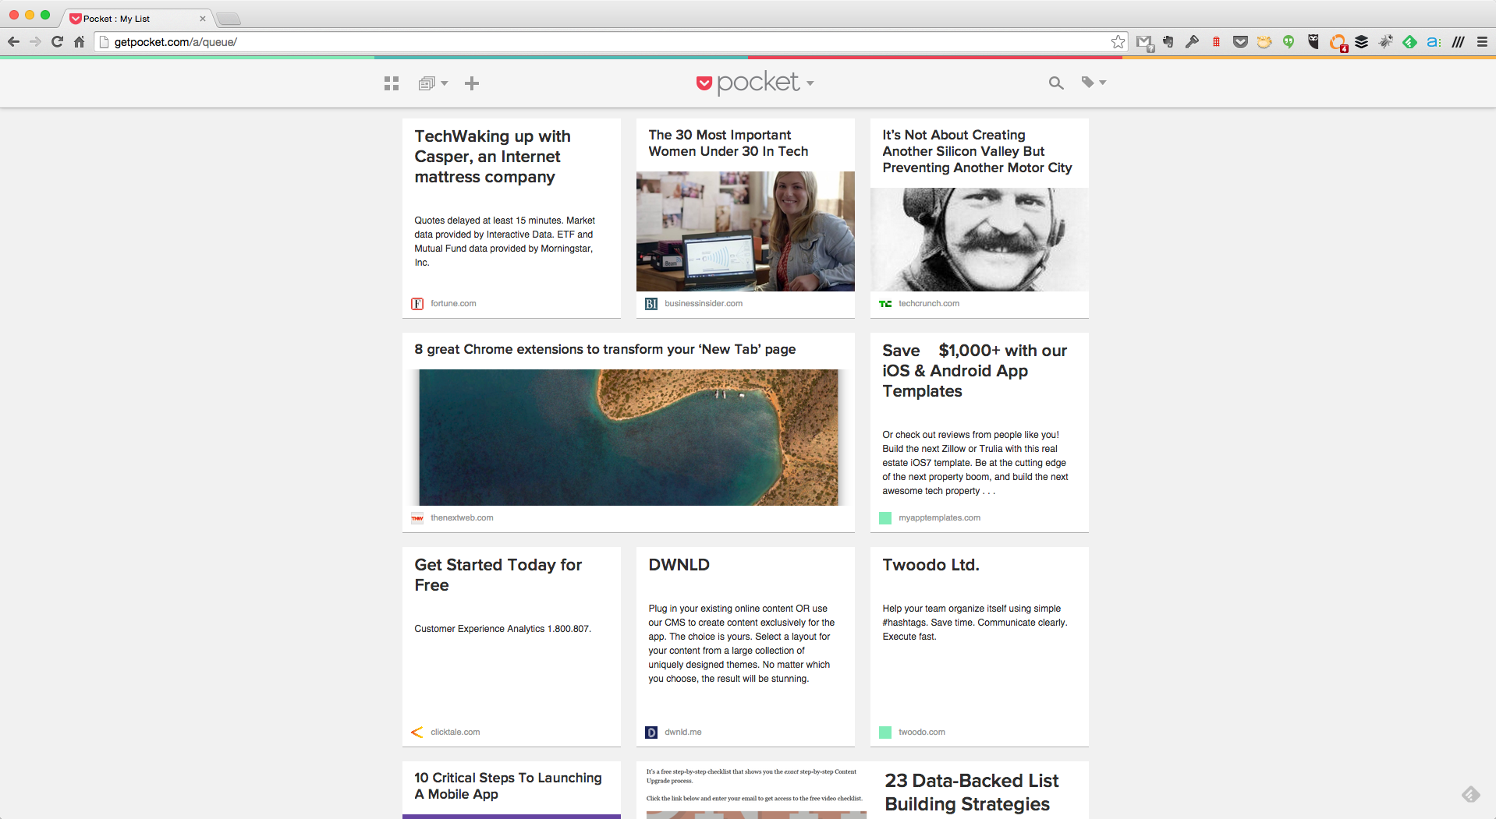Close the Pocket : My List tab
The height and width of the screenshot is (819, 1496).
tap(203, 19)
